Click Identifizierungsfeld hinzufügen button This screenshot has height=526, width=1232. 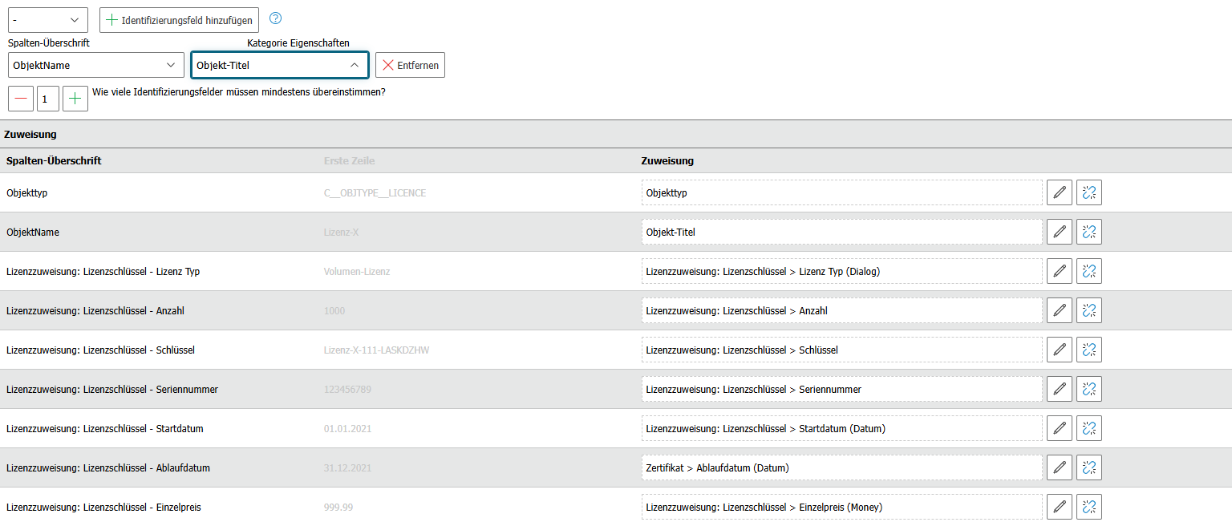click(179, 20)
